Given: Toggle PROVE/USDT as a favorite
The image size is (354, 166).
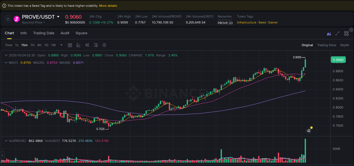Looking at the screenshot, I should click(8, 19).
